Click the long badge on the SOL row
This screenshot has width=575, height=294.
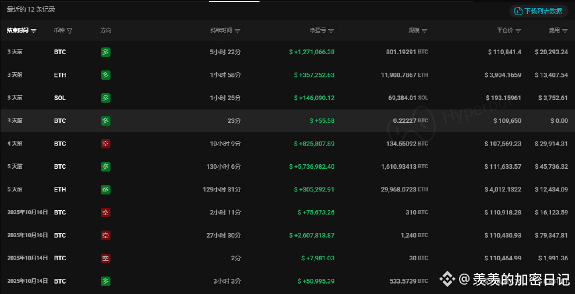tap(105, 98)
